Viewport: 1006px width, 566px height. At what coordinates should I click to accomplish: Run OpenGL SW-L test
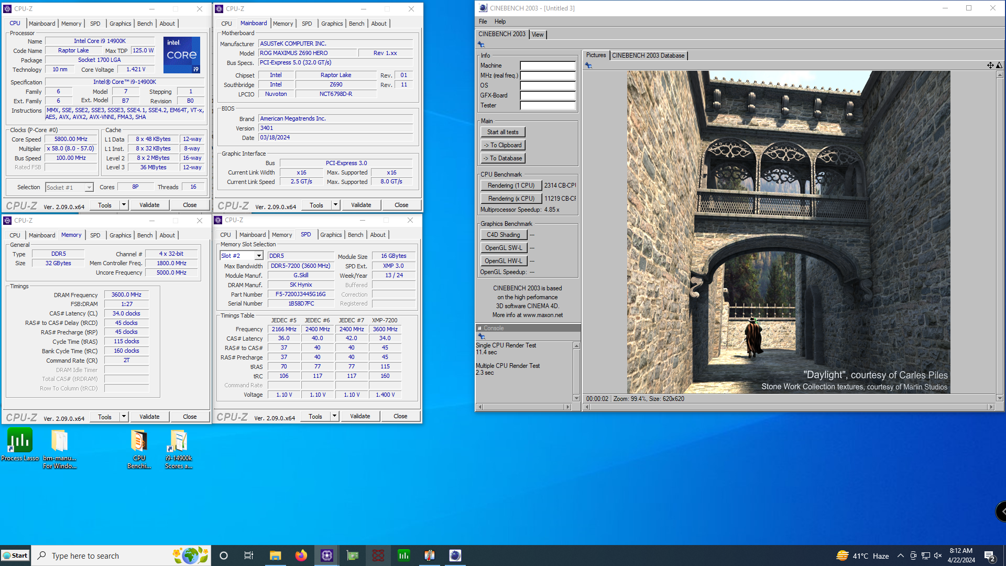pyautogui.click(x=503, y=248)
